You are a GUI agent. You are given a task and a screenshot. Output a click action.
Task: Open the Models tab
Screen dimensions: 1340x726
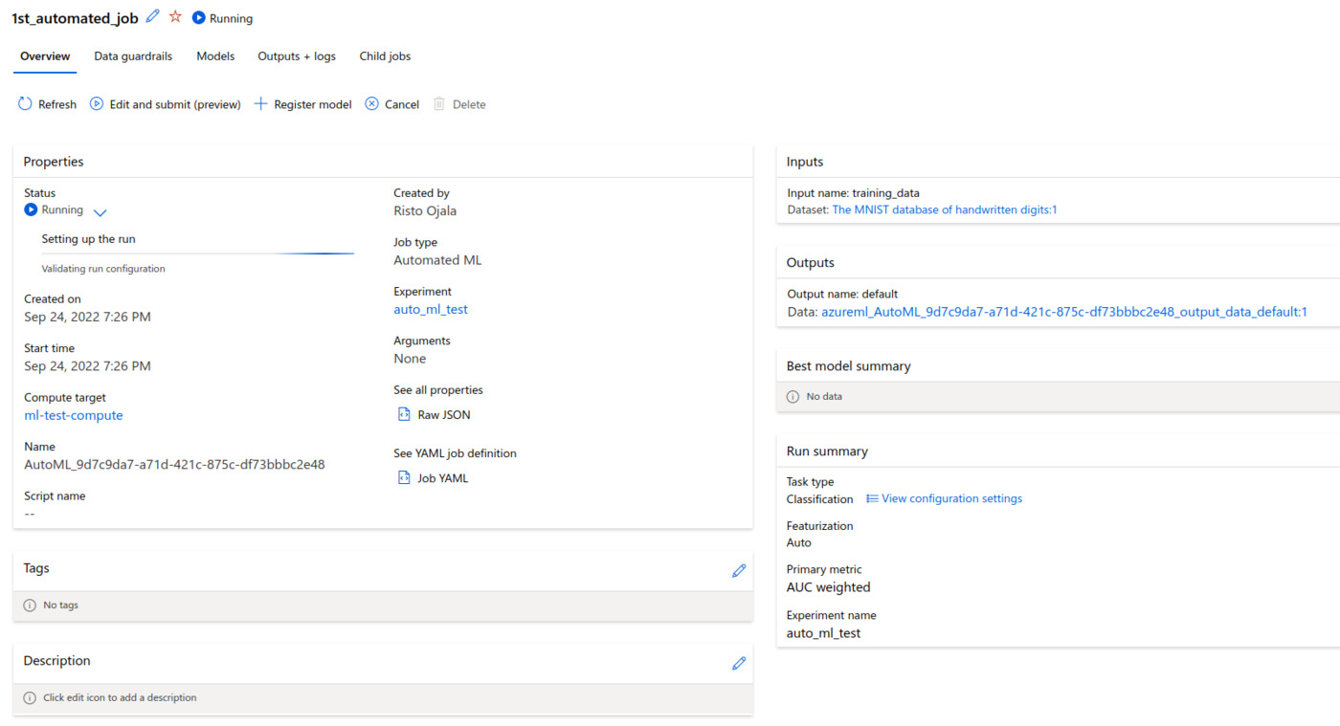(215, 56)
